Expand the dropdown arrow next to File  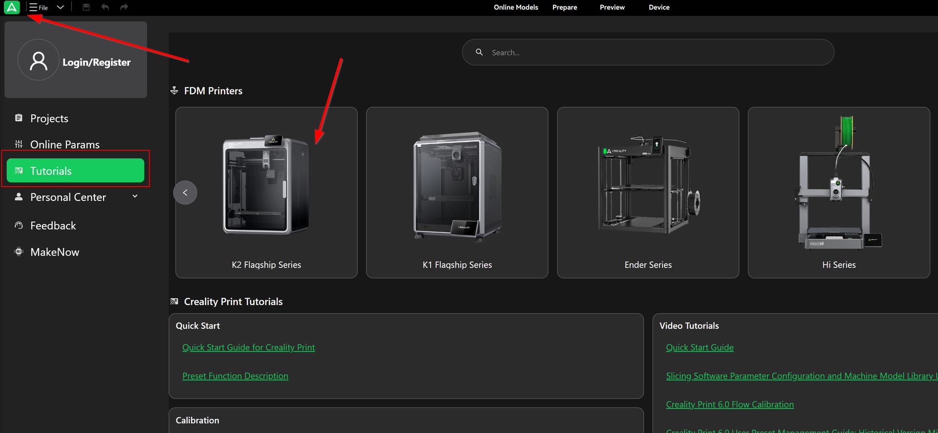tap(60, 7)
